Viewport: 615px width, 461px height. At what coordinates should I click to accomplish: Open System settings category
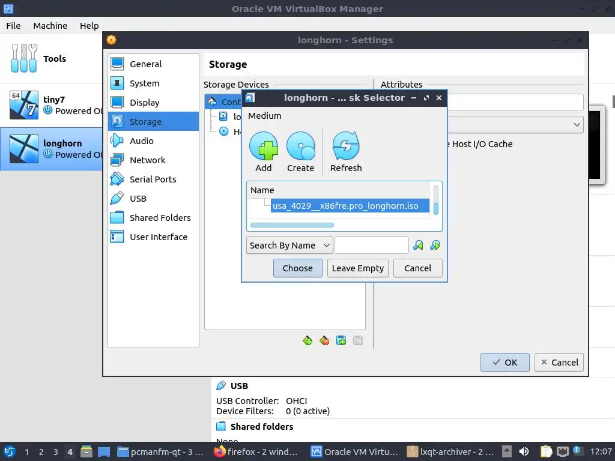coord(153,83)
